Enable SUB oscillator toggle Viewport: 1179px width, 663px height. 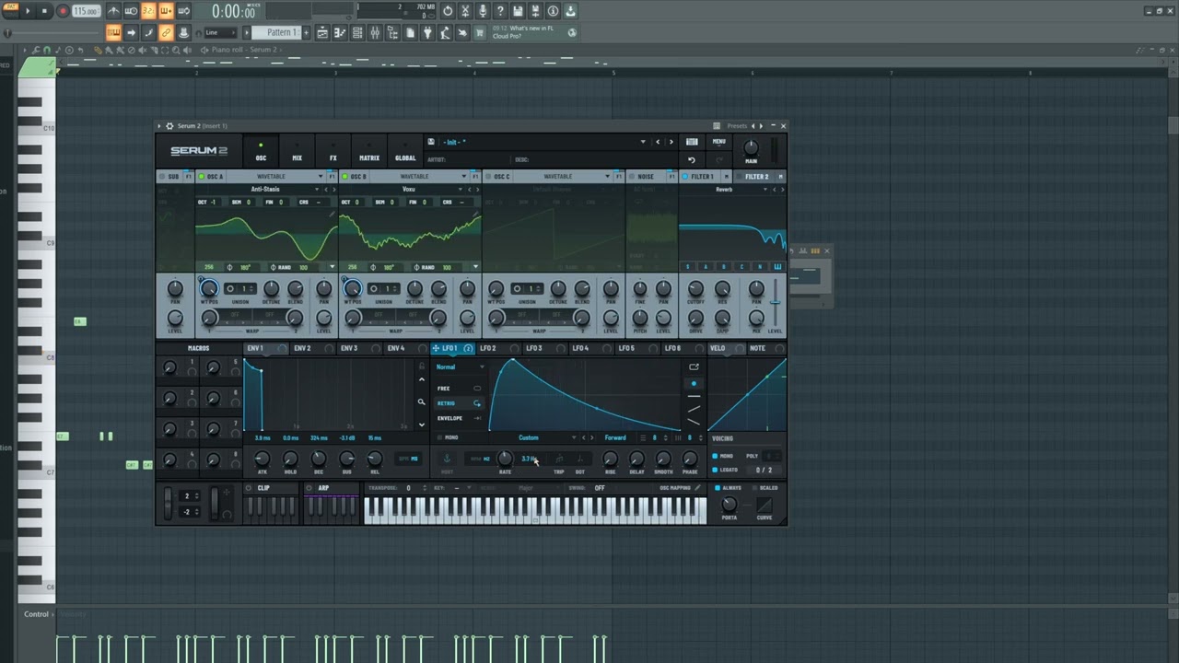pyautogui.click(x=162, y=176)
